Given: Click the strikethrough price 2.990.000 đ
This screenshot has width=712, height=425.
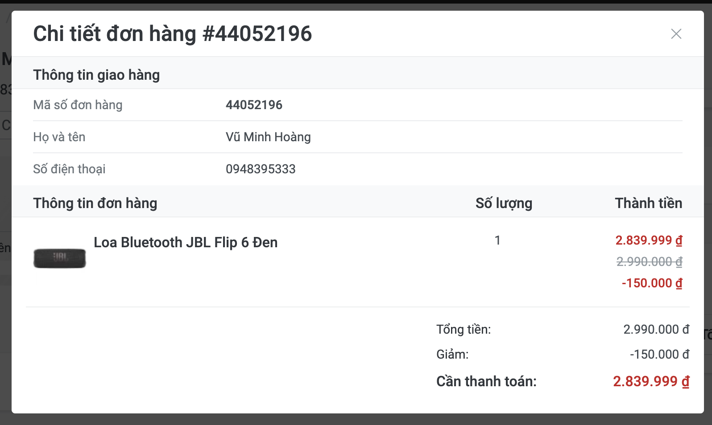Looking at the screenshot, I should tap(649, 262).
